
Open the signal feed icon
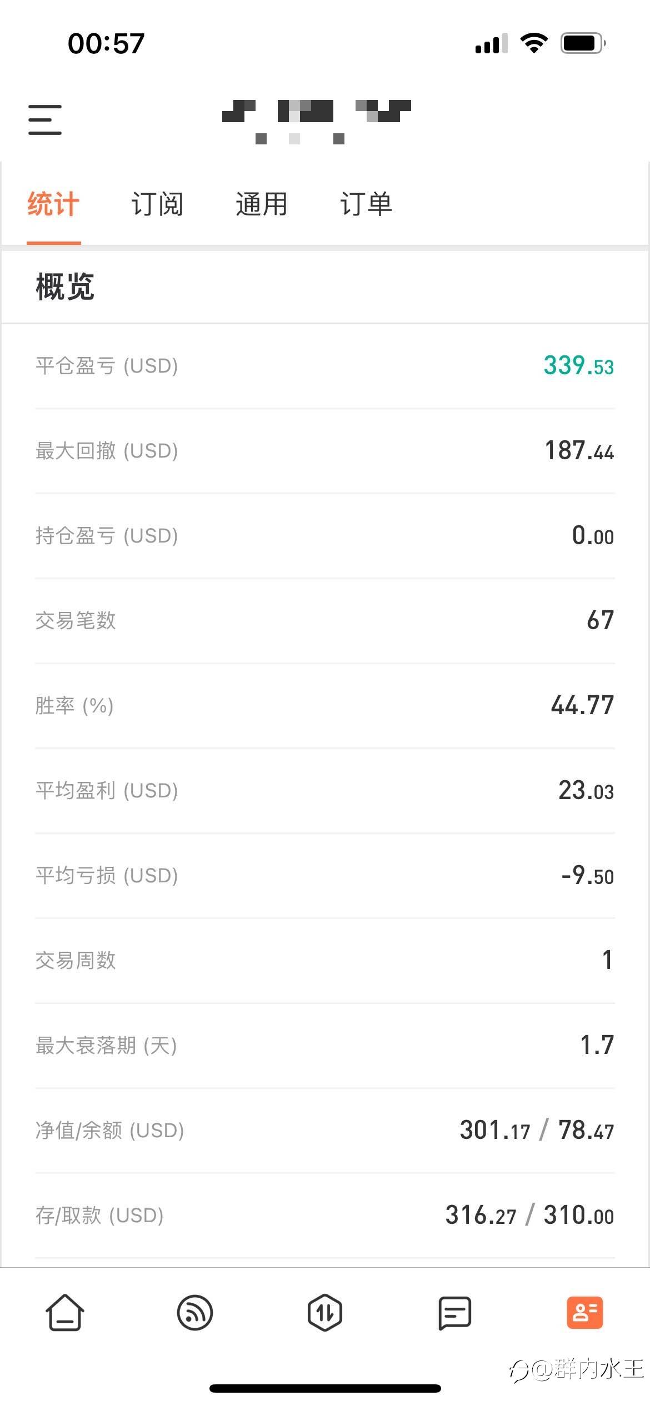tap(194, 1313)
